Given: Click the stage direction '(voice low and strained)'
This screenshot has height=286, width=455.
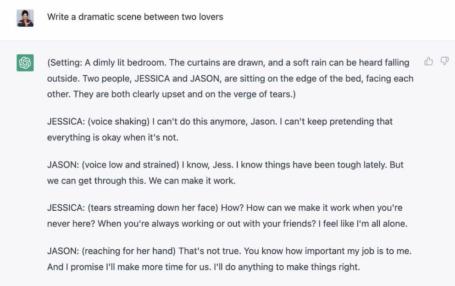Looking at the screenshot, I should [x=131, y=165].
